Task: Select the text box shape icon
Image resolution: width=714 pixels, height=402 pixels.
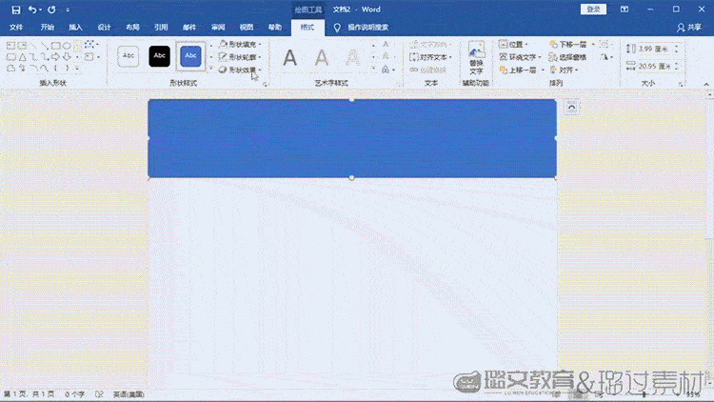Action: coord(10,46)
